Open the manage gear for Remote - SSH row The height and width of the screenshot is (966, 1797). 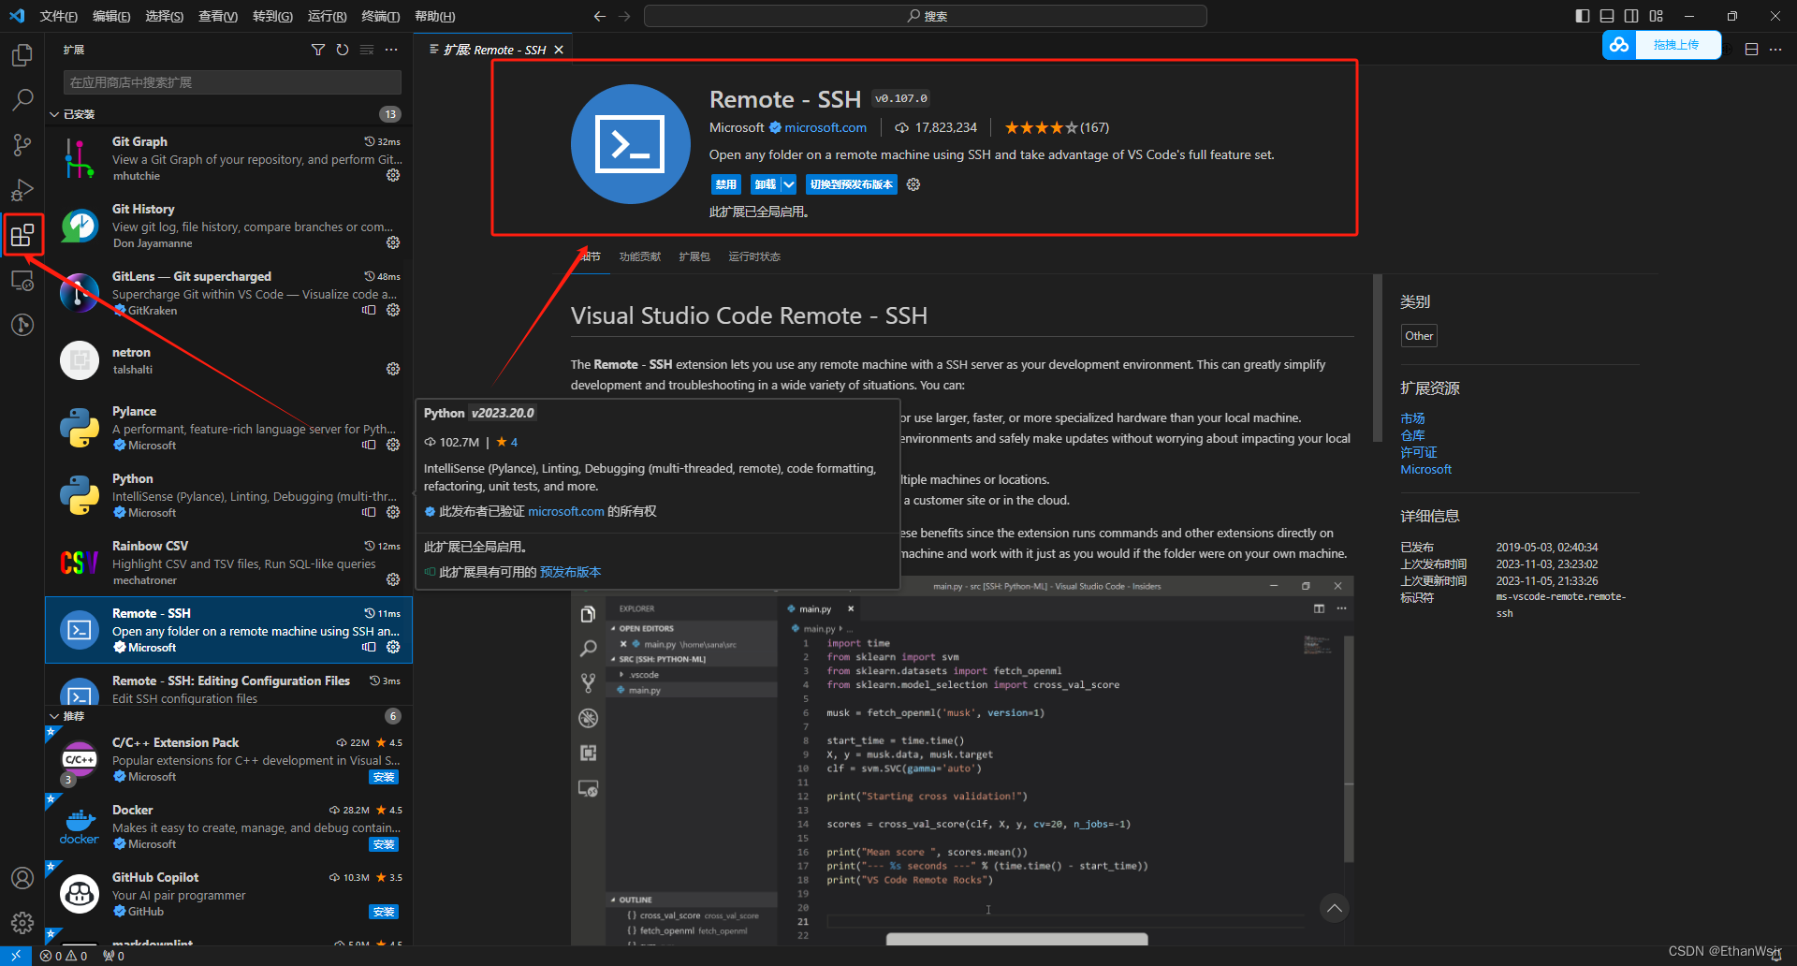(x=393, y=647)
